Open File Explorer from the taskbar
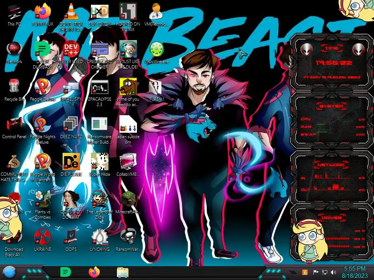The width and height of the screenshot is (374, 280). click(x=123, y=272)
